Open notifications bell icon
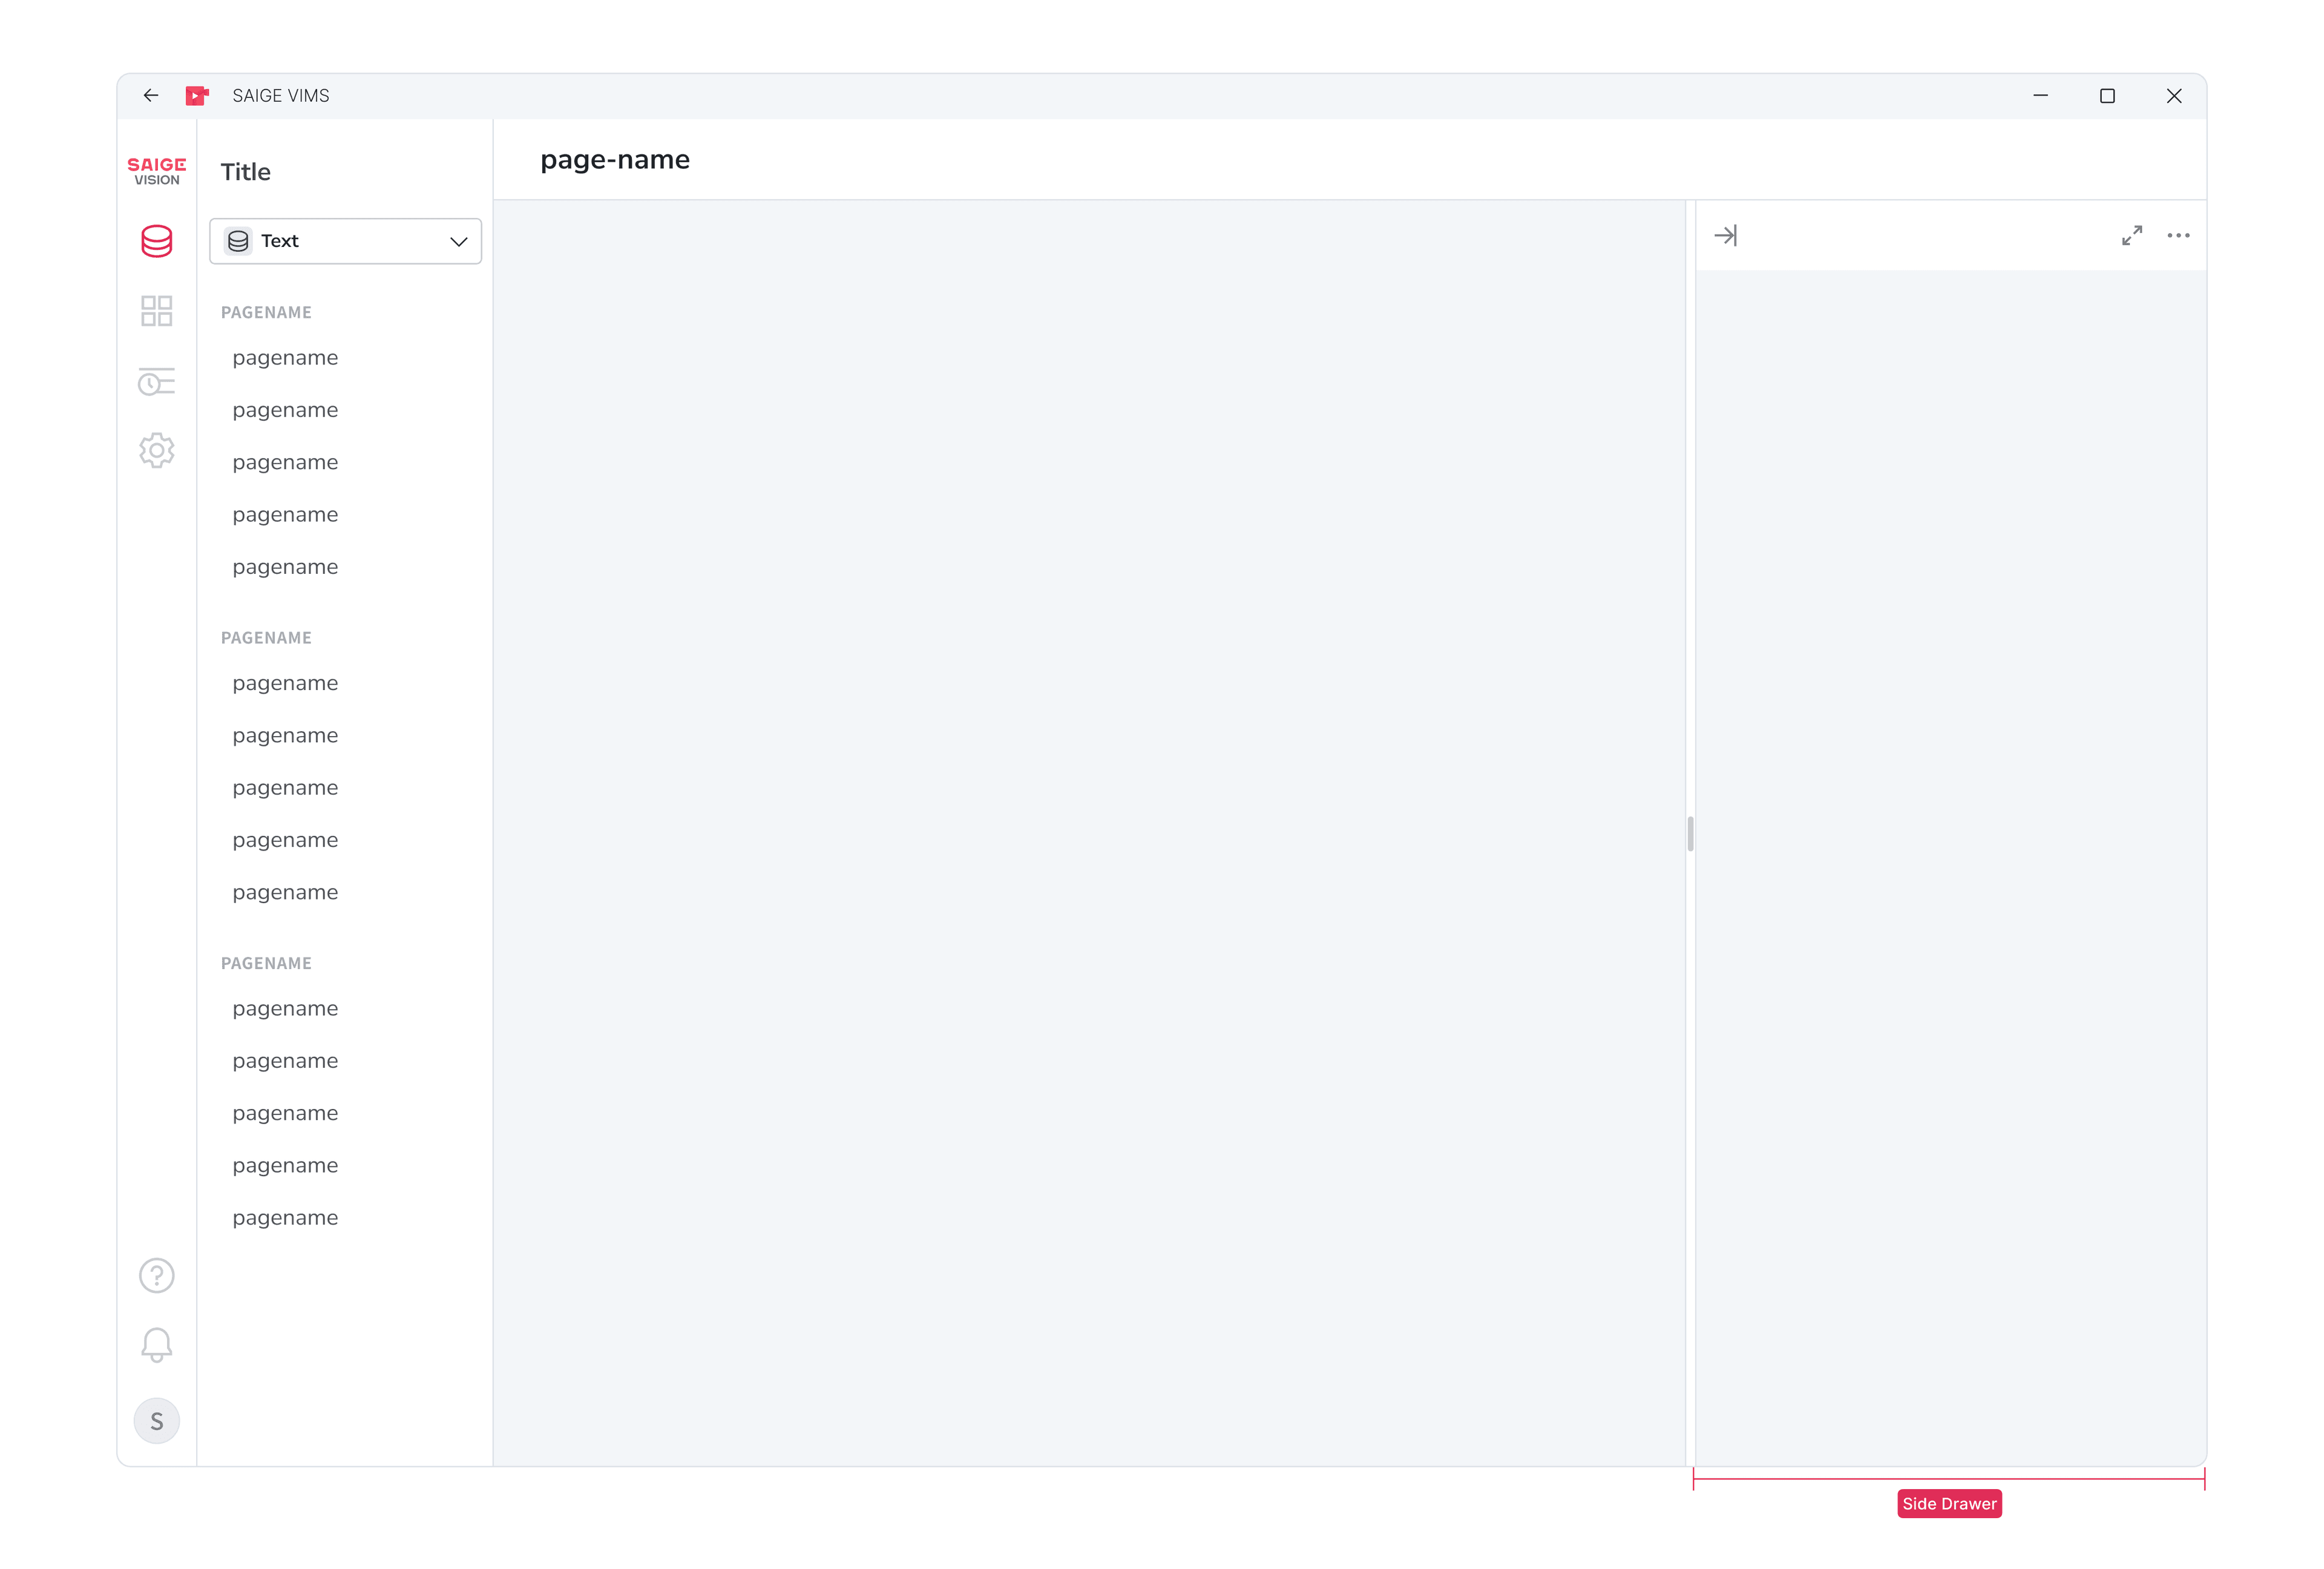Image resolution: width=2324 pixels, height=1569 pixels. (157, 1346)
